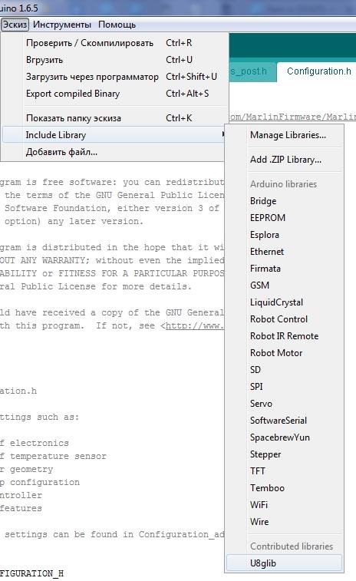Open Manage Libraries... dialog
The image size is (356, 581).
pos(288,135)
